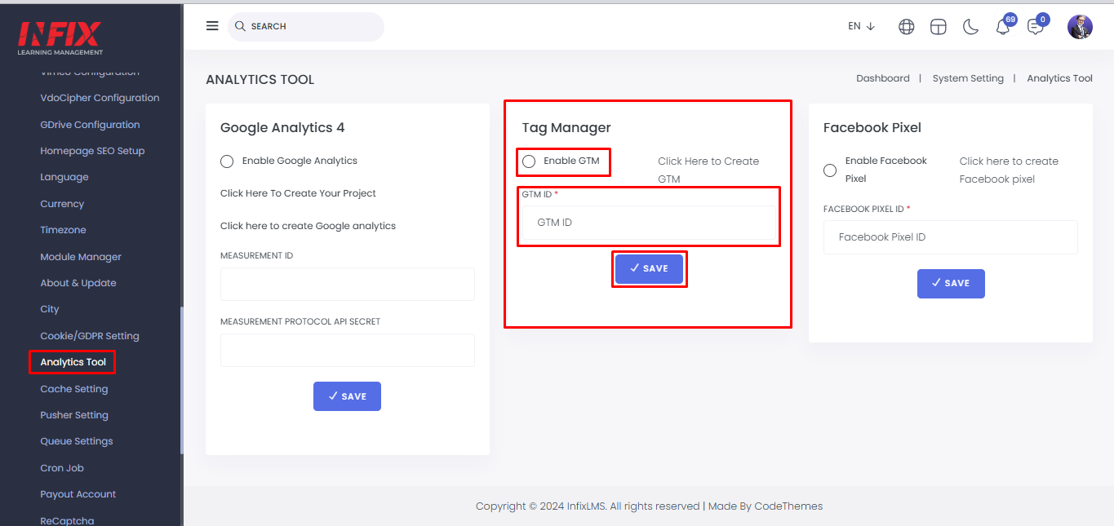Image resolution: width=1114 pixels, height=526 pixels.
Task: Open the EN language dropdown
Action: click(862, 26)
